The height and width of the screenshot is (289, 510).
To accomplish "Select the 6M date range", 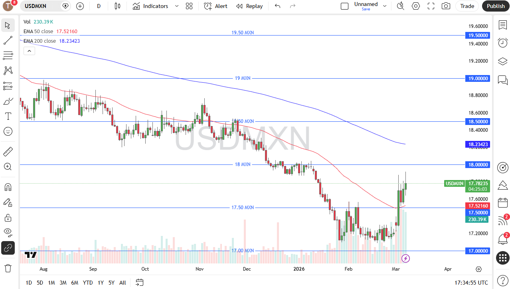I will 75,283.
